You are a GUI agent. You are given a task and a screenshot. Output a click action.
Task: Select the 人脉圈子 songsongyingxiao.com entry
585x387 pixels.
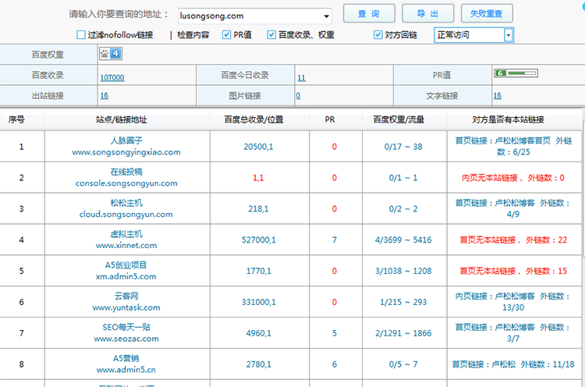point(126,146)
